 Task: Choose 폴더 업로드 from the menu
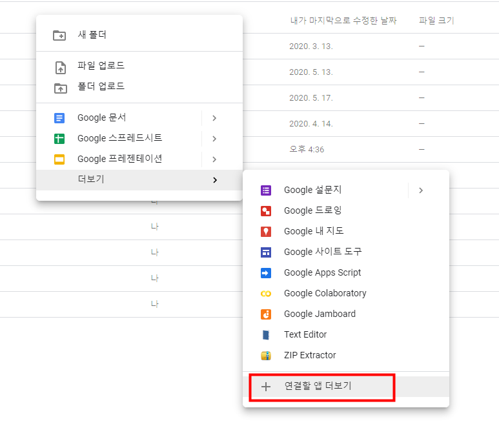139,87
